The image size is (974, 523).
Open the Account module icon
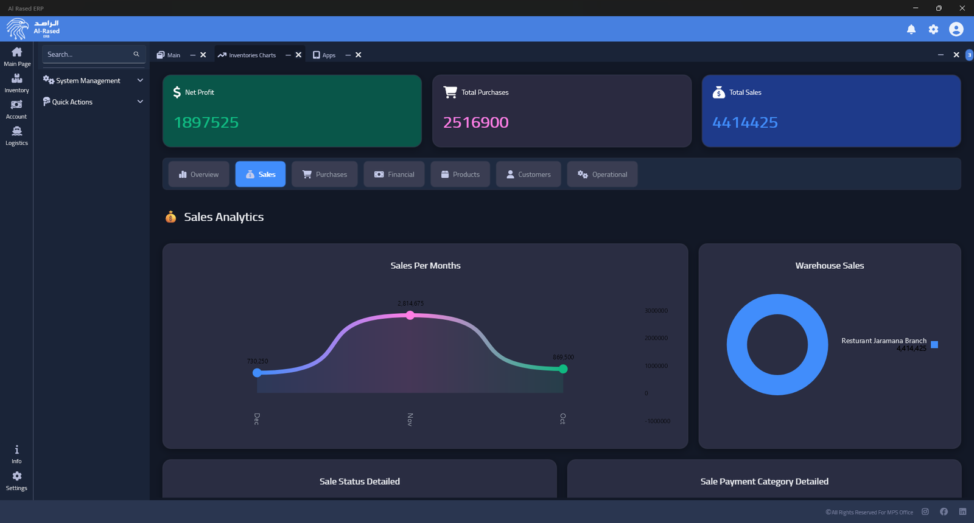point(16,109)
